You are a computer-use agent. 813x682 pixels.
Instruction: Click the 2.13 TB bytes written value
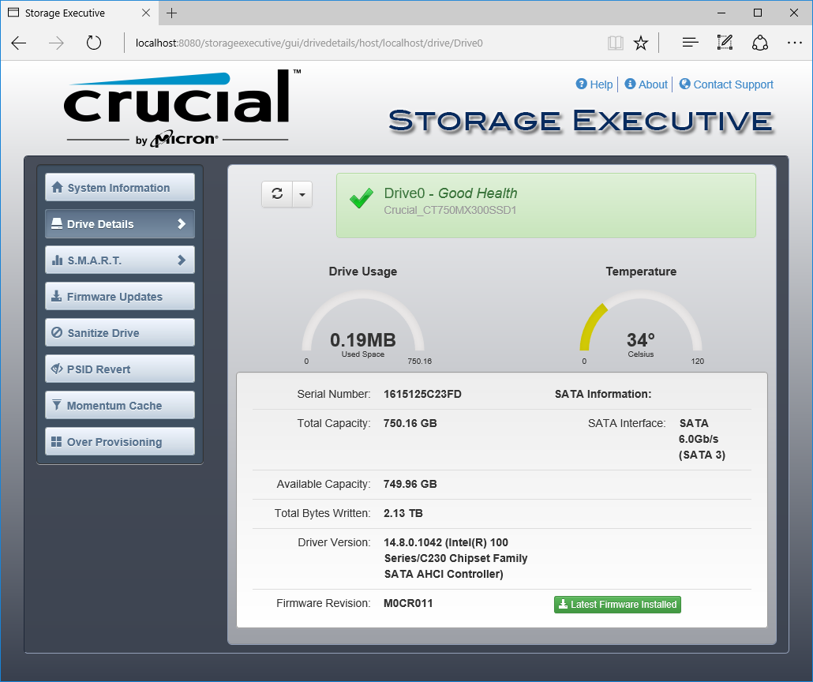click(403, 513)
